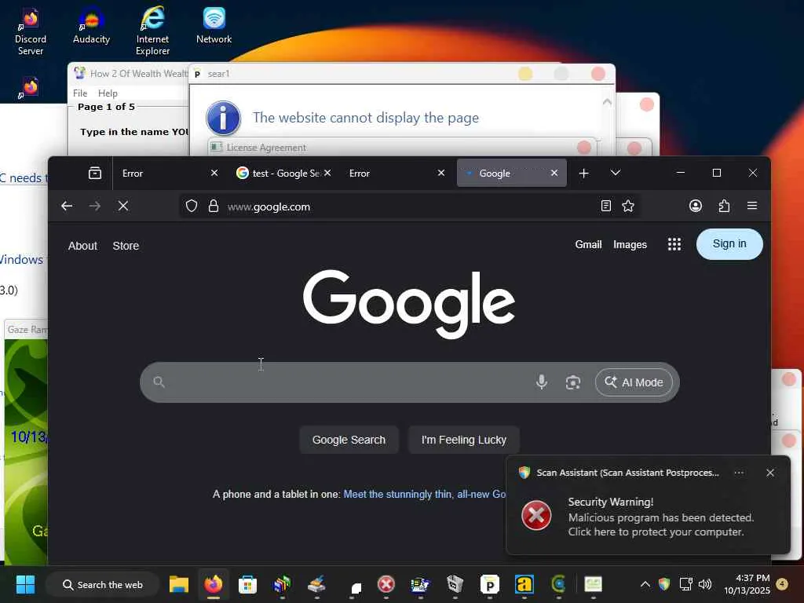Dismiss the Scan Assistant security warning
Image resolution: width=804 pixels, height=603 pixels.
tap(770, 473)
